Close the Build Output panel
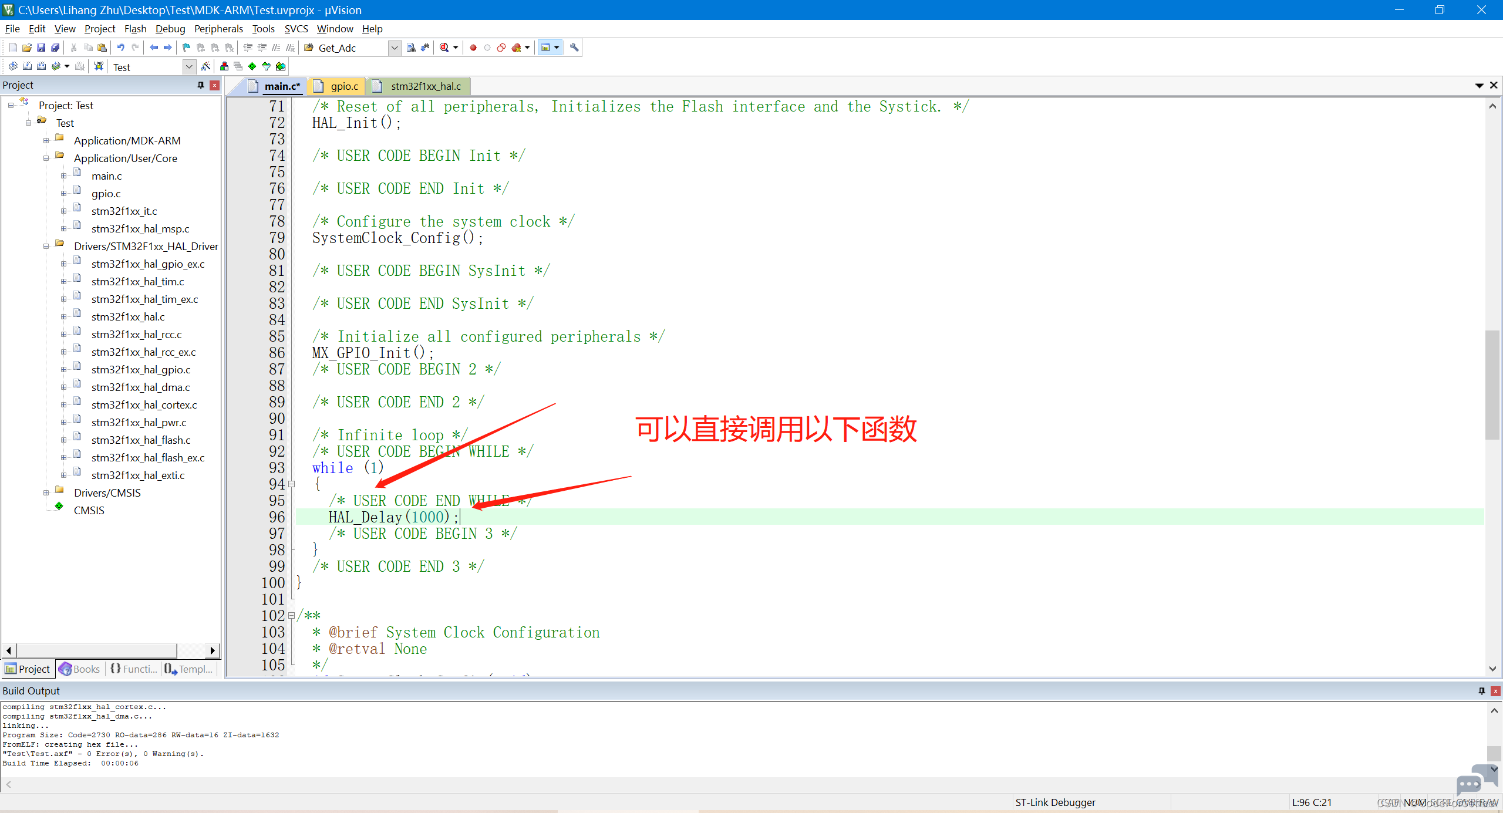Viewport: 1503px width, 813px height. click(1496, 691)
